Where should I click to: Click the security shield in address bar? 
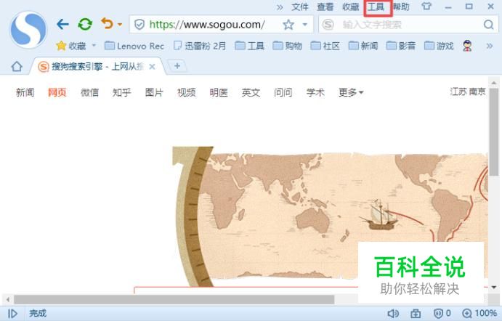139,24
